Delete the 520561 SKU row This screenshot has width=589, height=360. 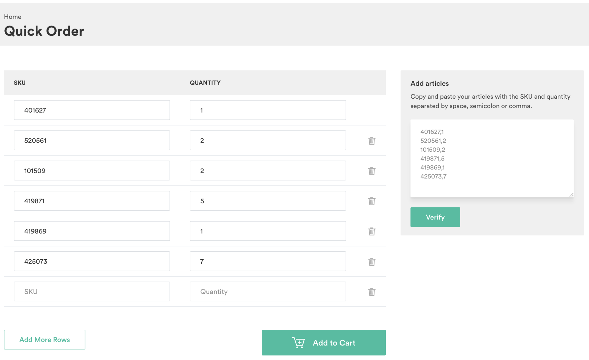(x=372, y=141)
